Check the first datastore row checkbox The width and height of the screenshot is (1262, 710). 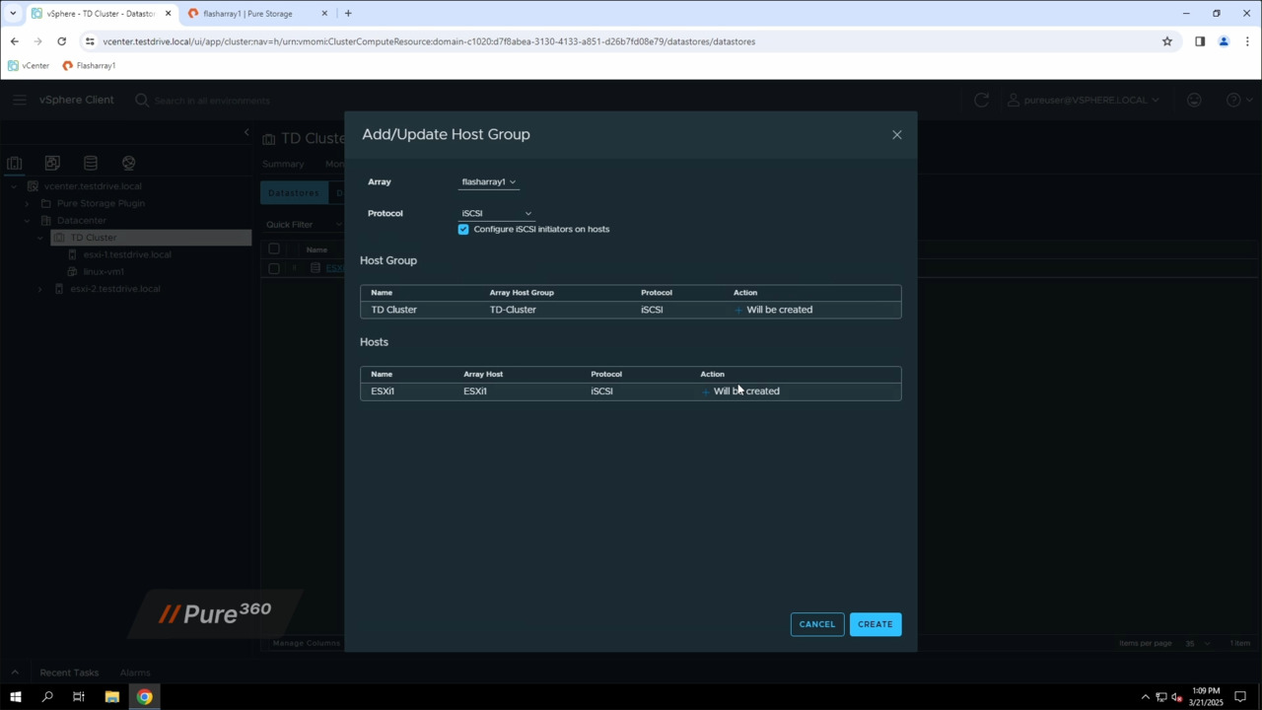click(274, 267)
